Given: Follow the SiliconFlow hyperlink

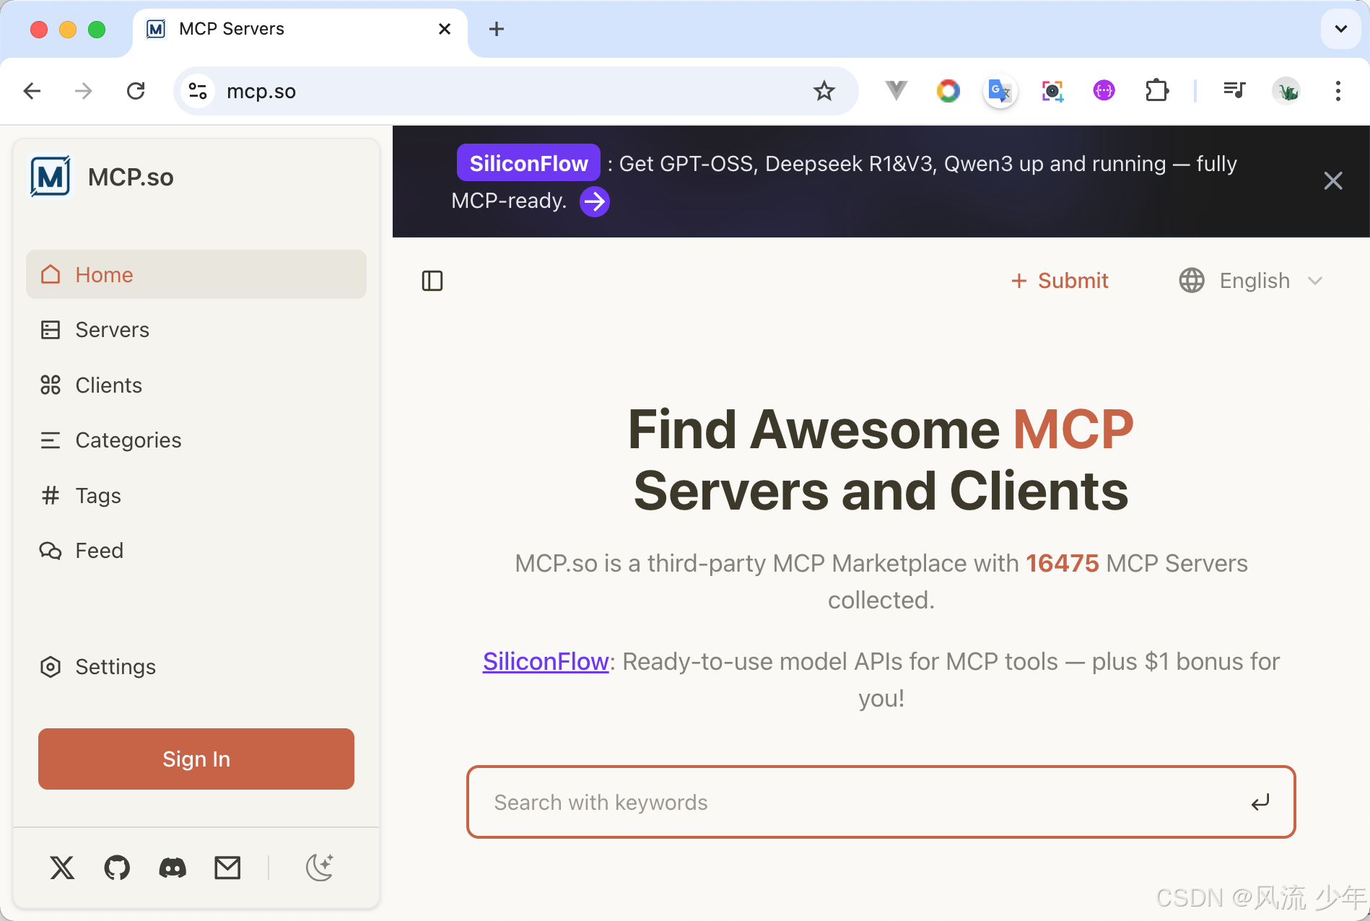Looking at the screenshot, I should tap(546, 661).
